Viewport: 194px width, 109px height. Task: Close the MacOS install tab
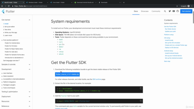[23, 2]
